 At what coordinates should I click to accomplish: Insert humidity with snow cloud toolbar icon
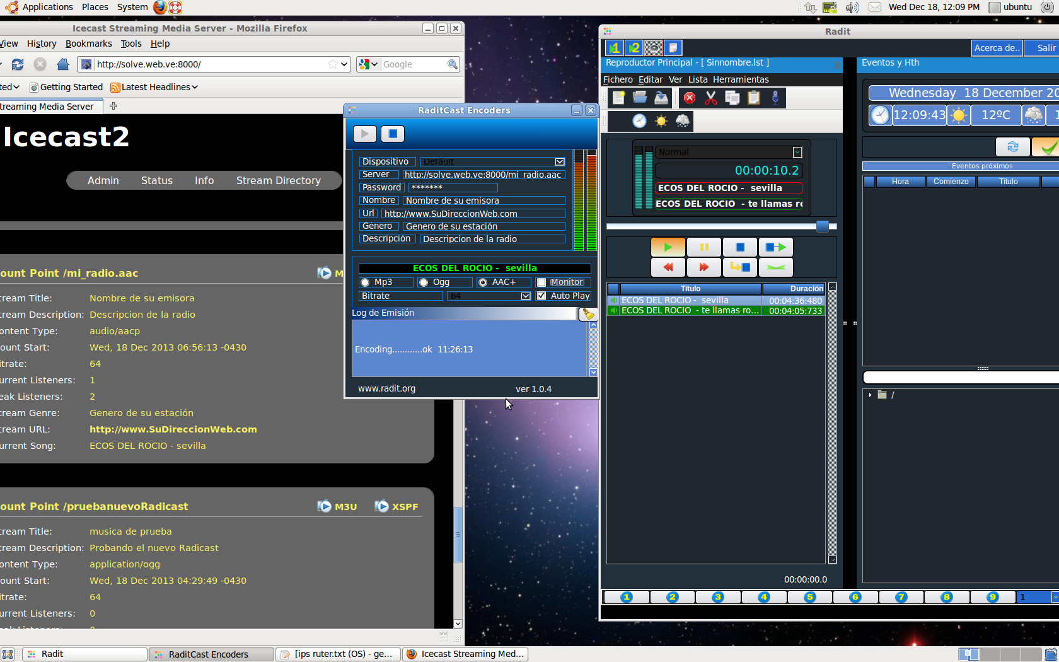[682, 121]
